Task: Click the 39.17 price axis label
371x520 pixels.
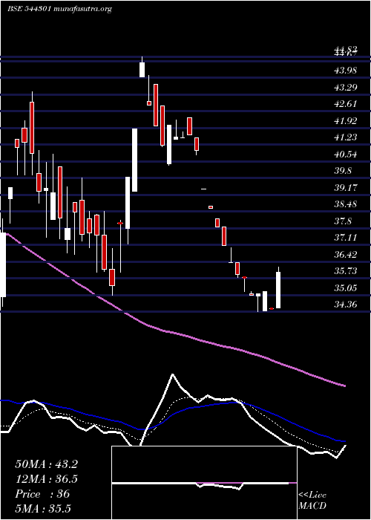Action: [346, 188]
